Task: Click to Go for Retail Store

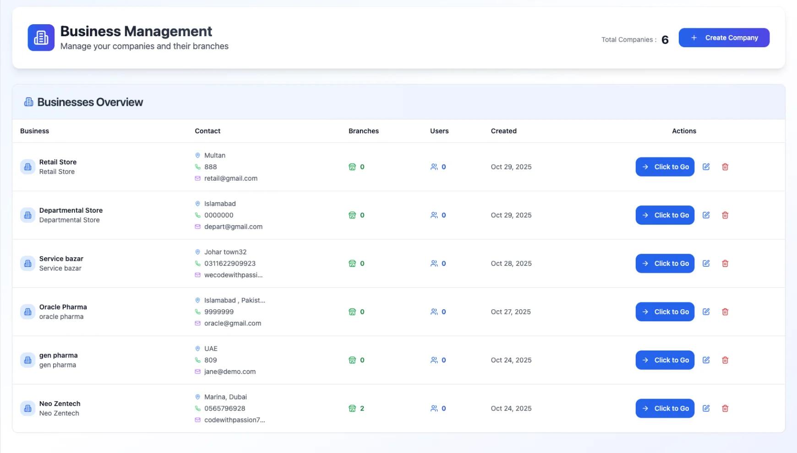Action: 665,167
